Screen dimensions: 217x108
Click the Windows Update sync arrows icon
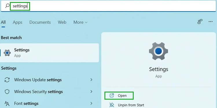[x=7, y=80]
